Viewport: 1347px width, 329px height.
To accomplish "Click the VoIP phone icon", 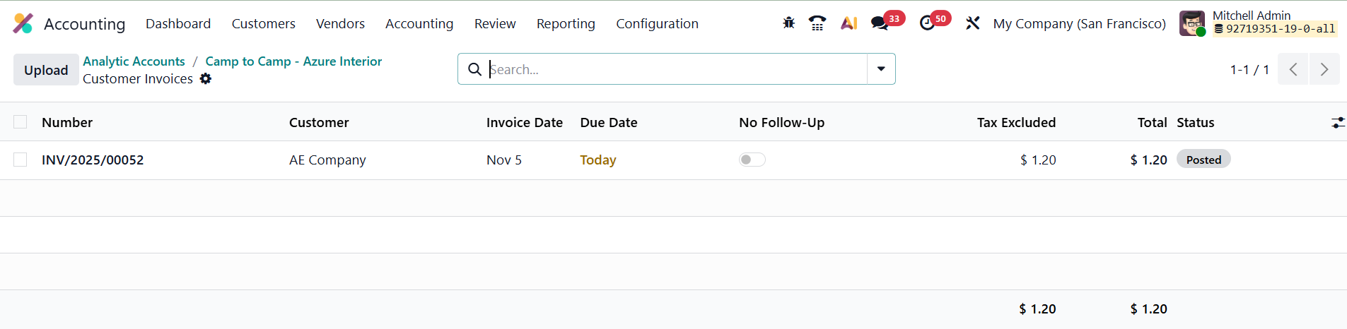I will [817, 23].
